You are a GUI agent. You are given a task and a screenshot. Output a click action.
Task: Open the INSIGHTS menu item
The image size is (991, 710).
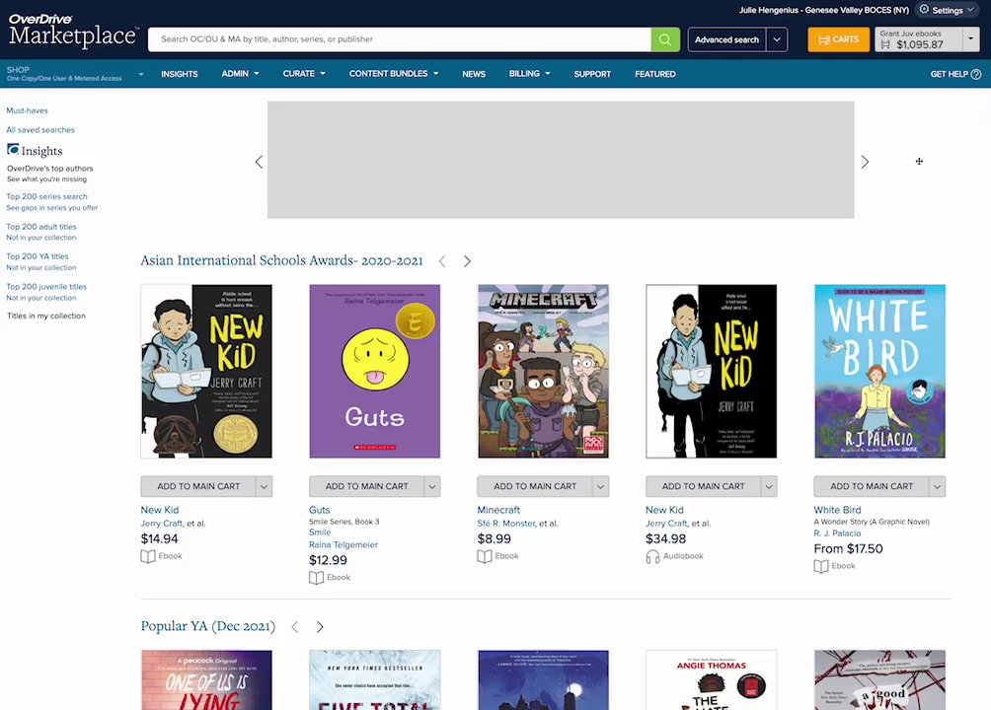coord(180,74)
